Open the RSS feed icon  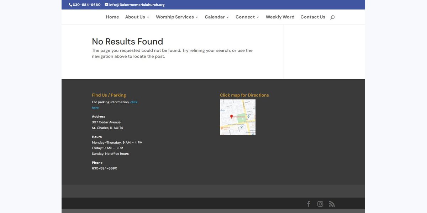332,204
